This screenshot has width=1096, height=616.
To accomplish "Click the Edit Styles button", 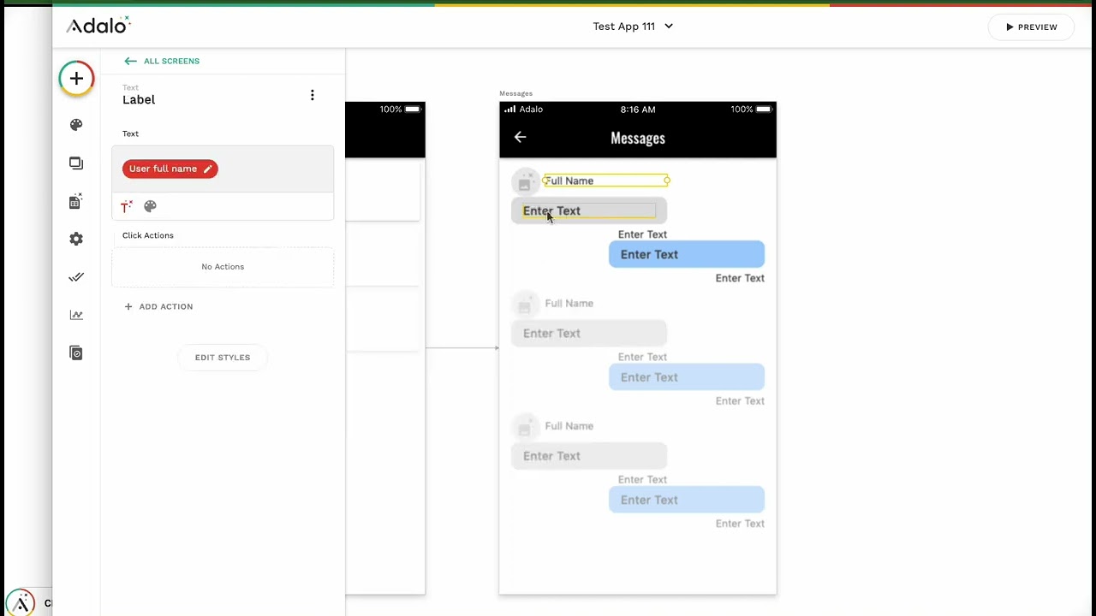I will (223, 358).
